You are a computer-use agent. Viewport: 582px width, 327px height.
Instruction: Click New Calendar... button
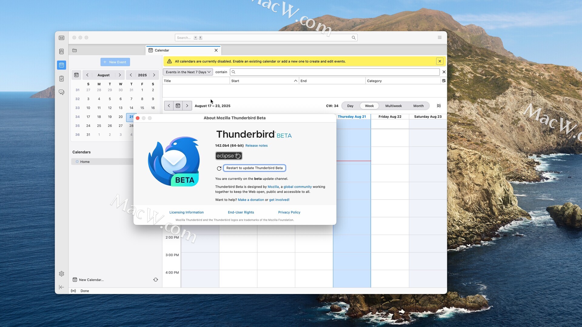pos(88,280)
